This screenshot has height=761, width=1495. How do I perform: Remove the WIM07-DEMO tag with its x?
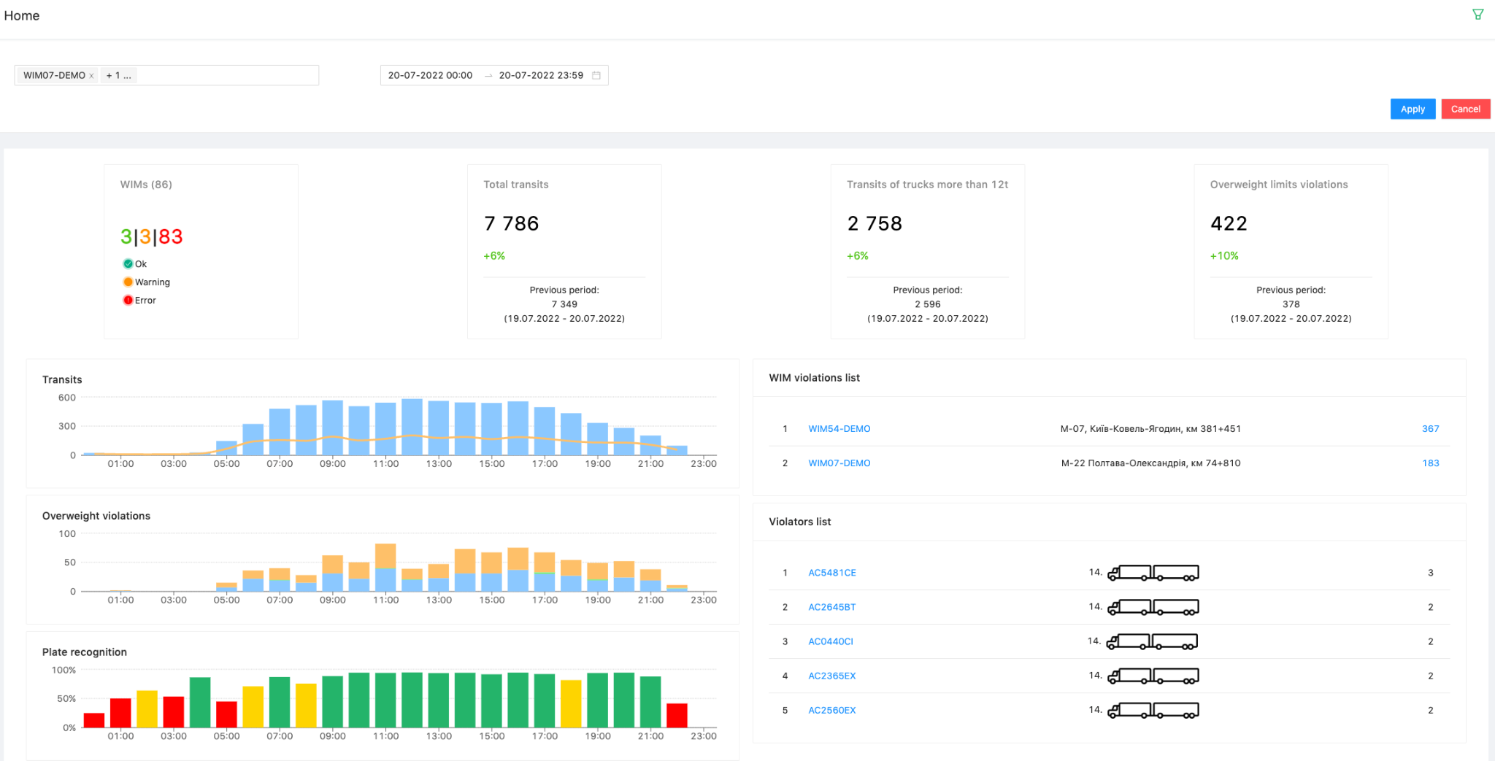tap(91, 76)
